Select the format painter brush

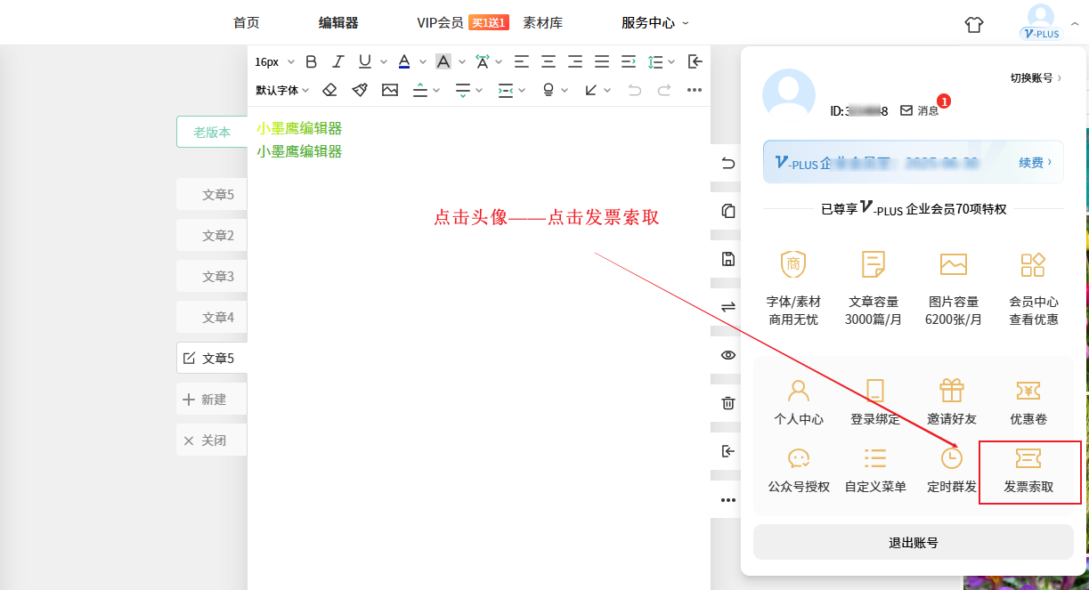click(360, 90)
